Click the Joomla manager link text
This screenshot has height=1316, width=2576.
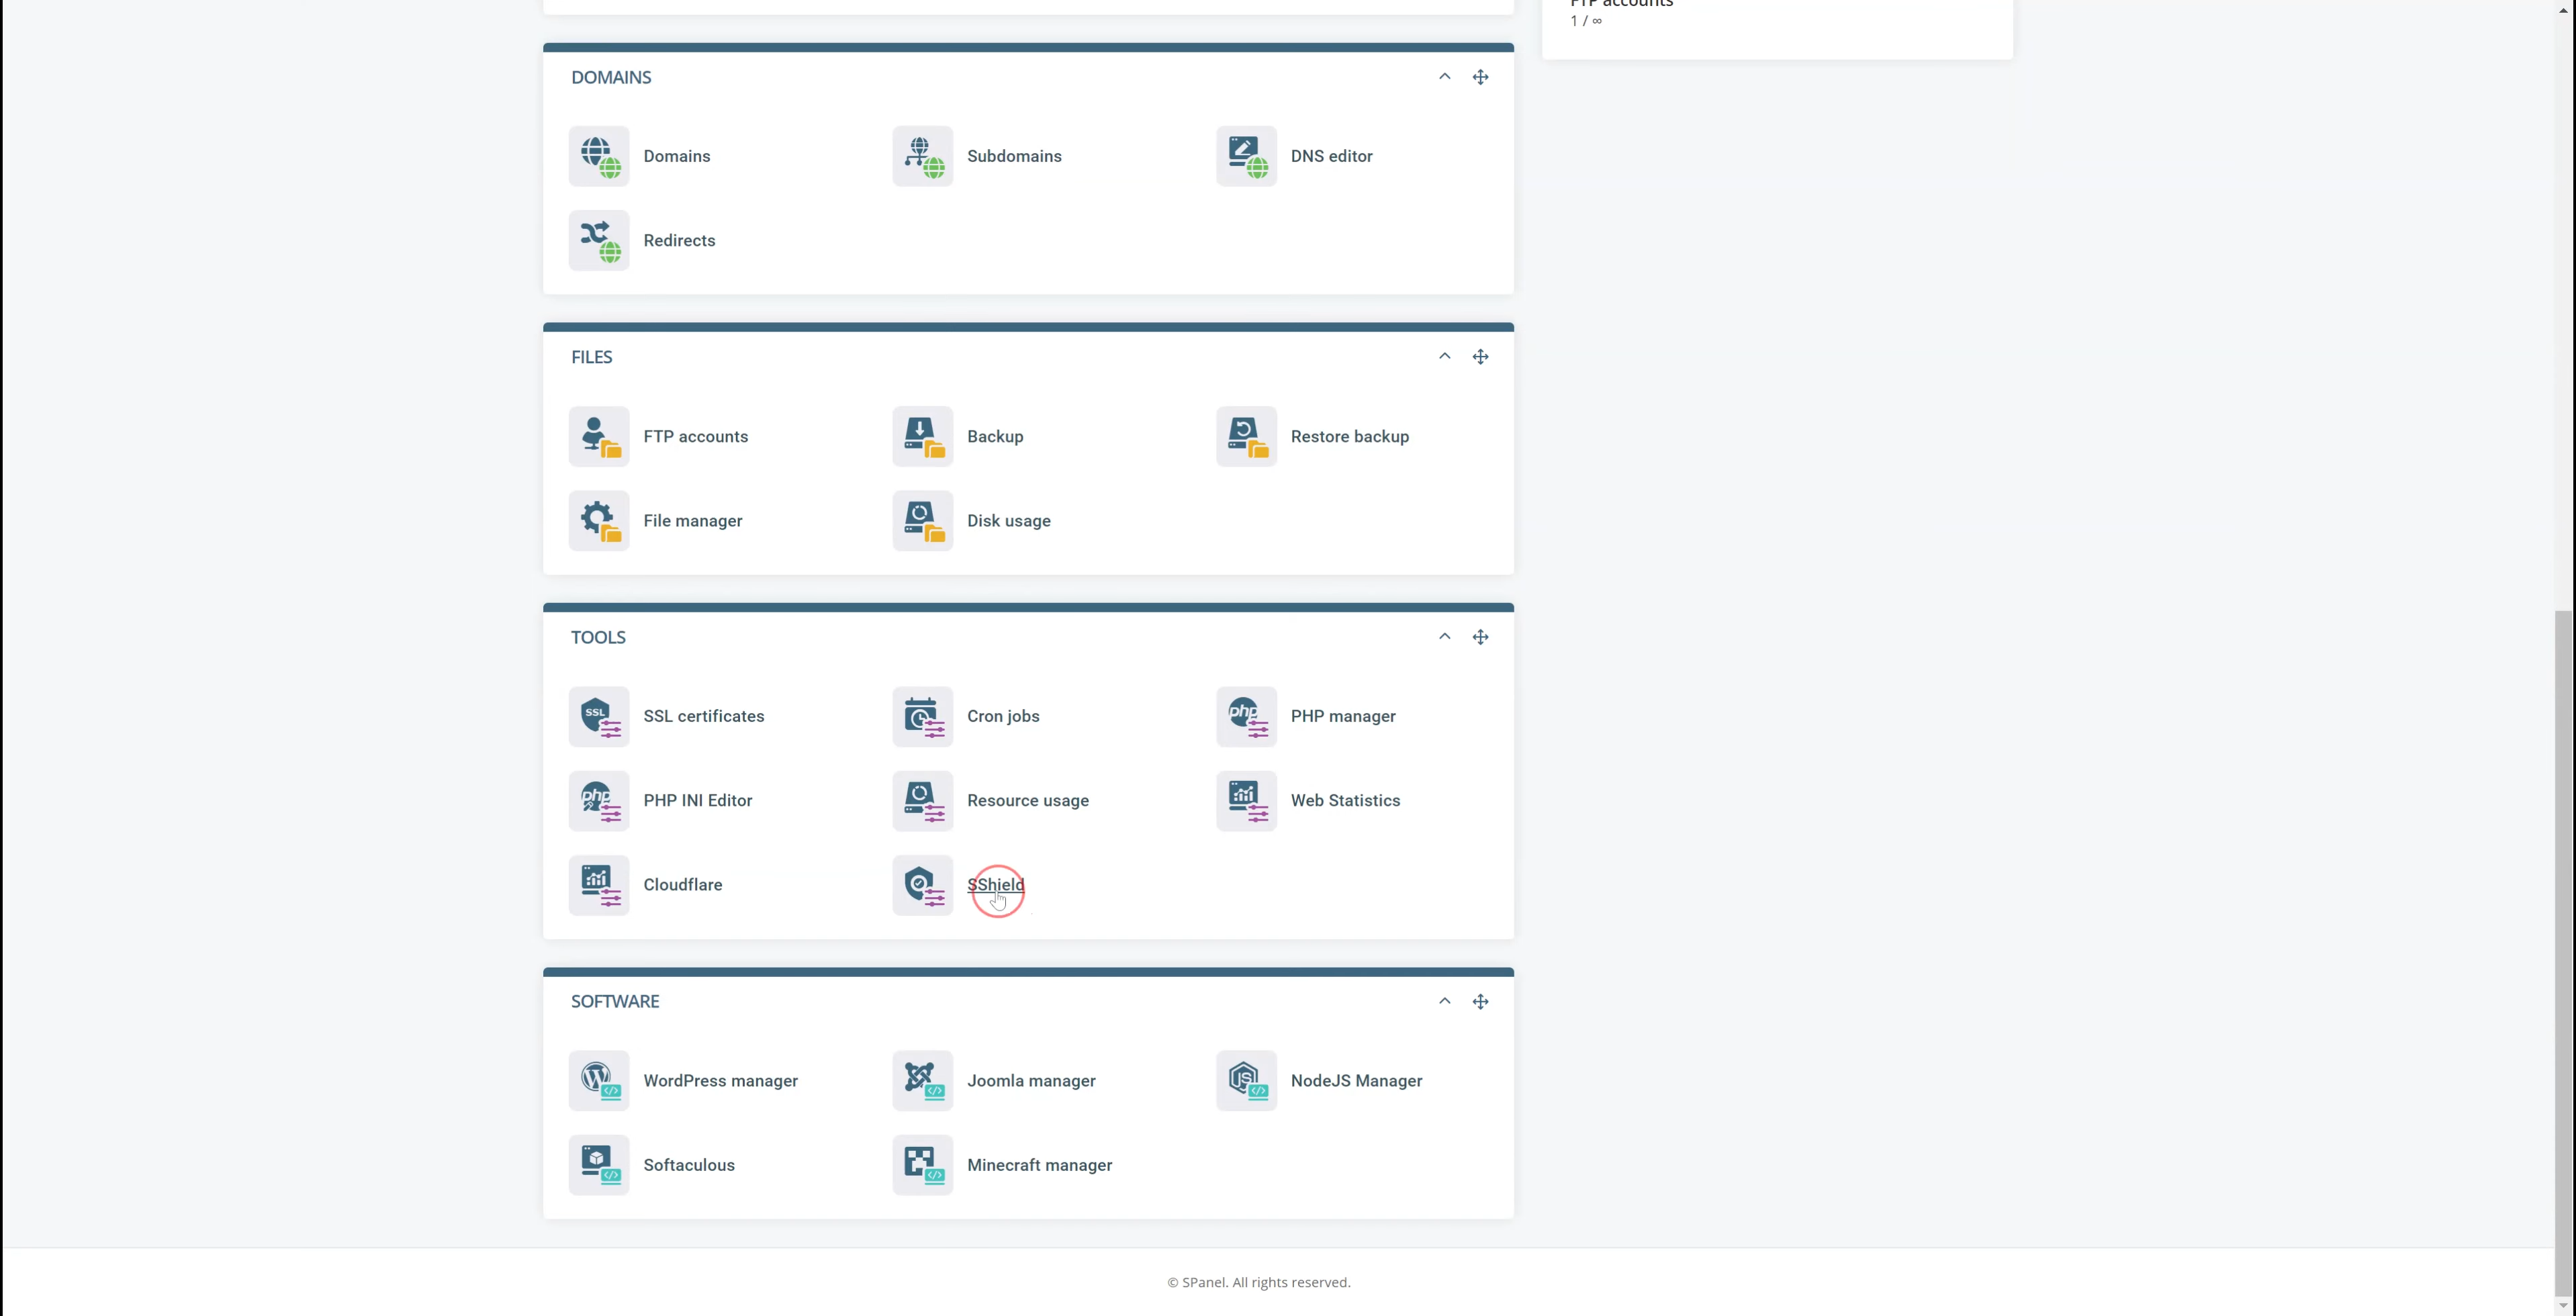tap(1031, 1081)
